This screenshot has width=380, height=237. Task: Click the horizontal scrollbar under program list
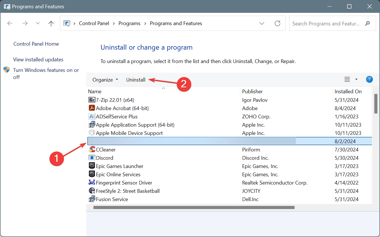click(x=194, y=208)
